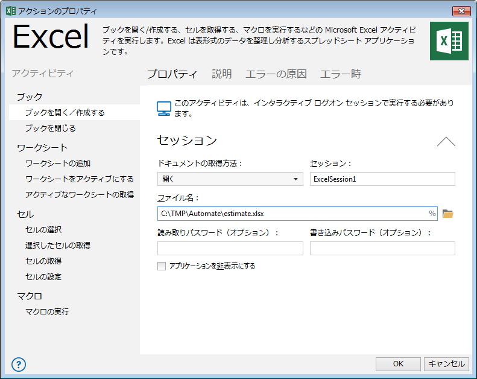Switch to the 説明 tab
477x379 pixels.
point(222,74)
